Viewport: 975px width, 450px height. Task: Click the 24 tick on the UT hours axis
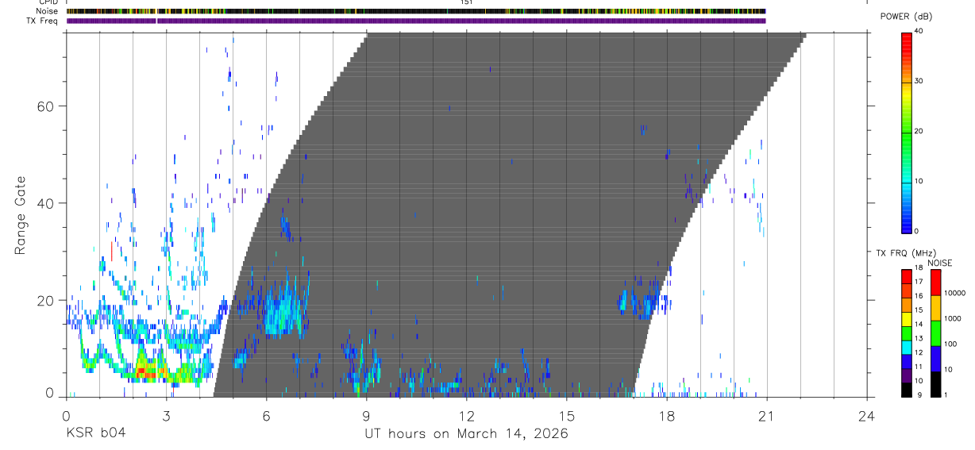pos(867,415)
